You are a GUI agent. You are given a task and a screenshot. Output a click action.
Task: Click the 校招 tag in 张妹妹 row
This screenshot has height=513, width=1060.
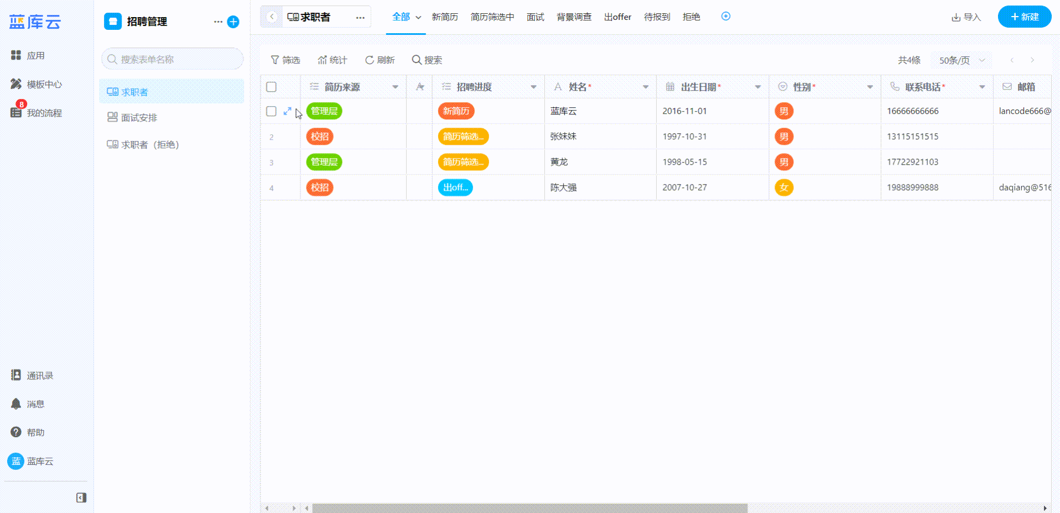pyautogui.click(x=320, y=137)
